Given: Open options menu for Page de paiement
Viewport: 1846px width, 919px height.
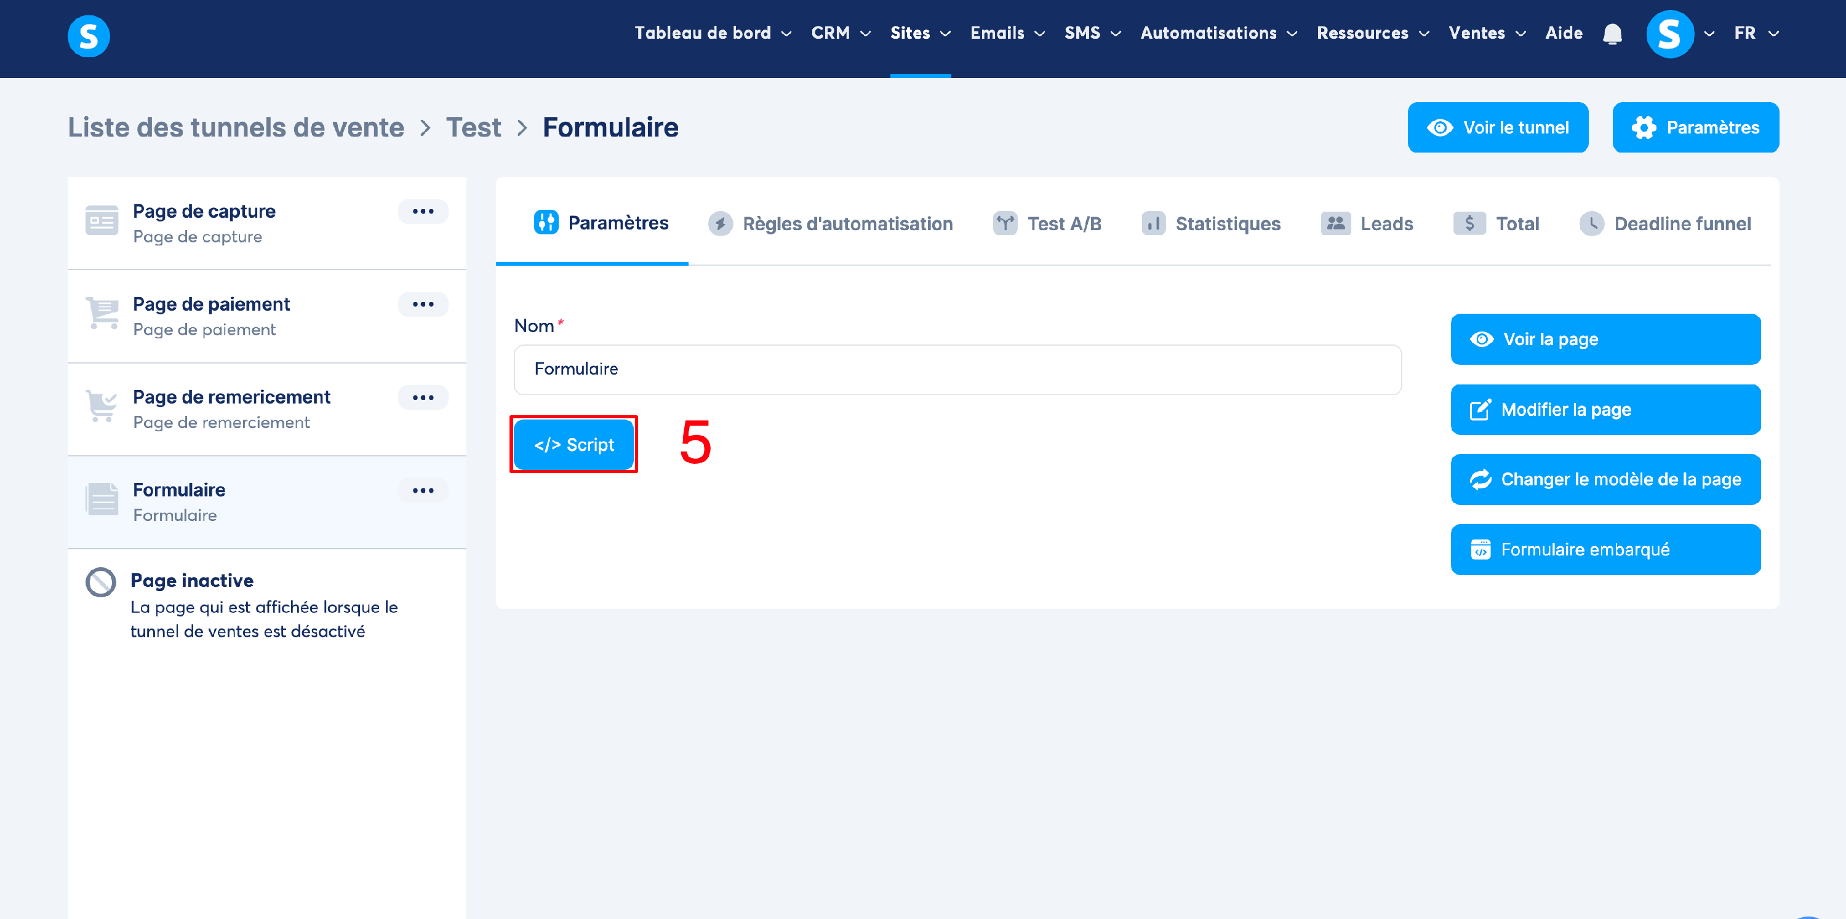Looking at the screenshot, I should pos(423,304).
